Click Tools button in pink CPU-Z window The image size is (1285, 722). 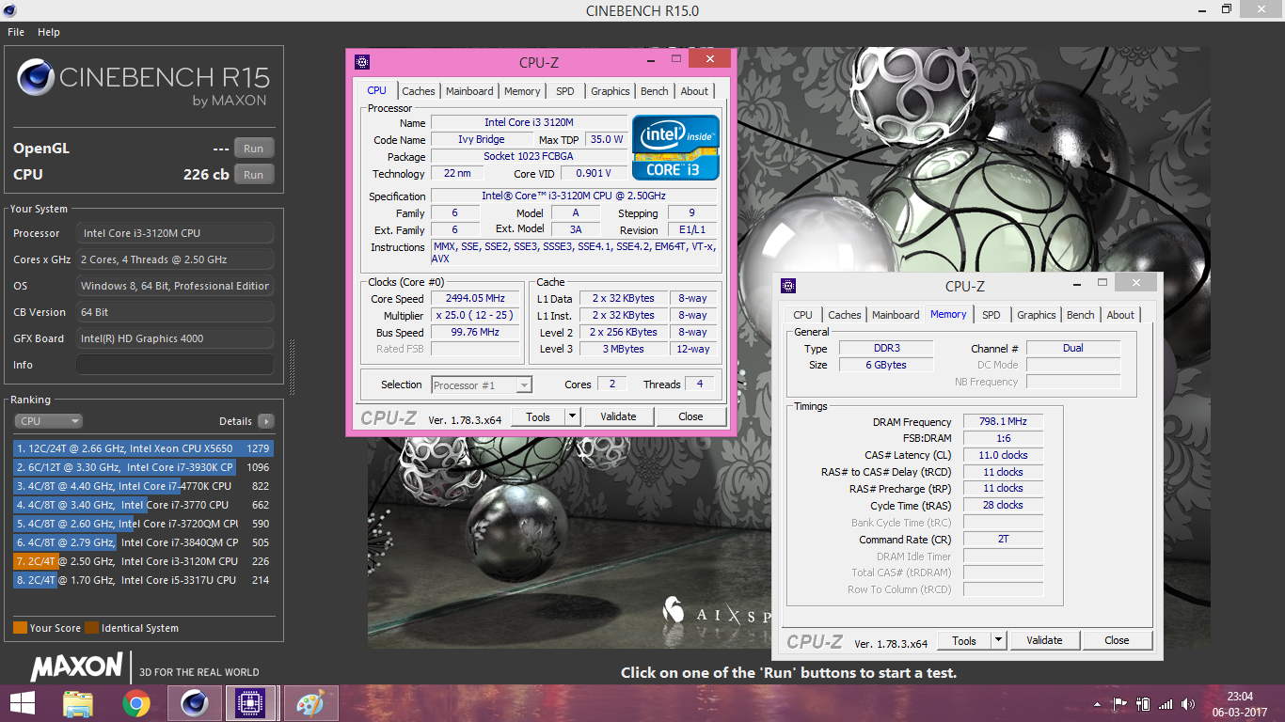click(538, 416)
